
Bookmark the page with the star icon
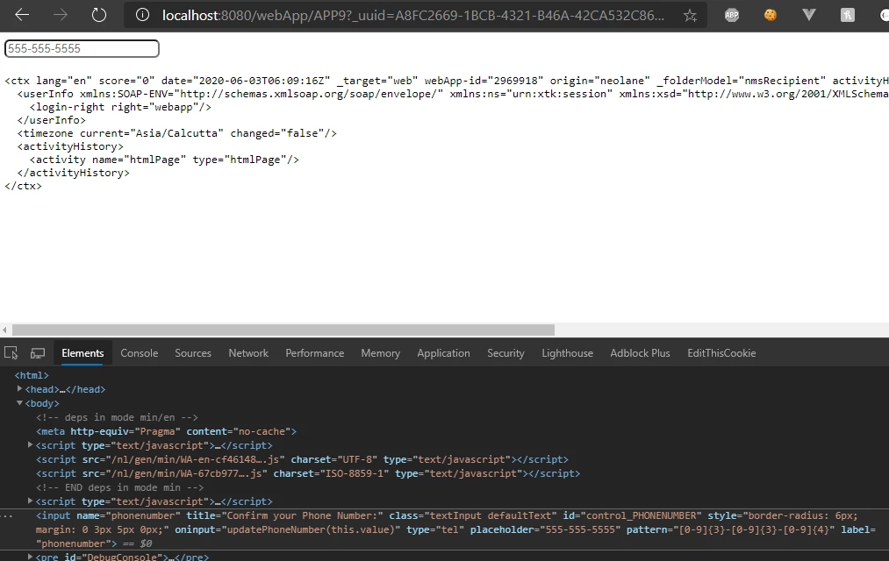tap(690, 15)
